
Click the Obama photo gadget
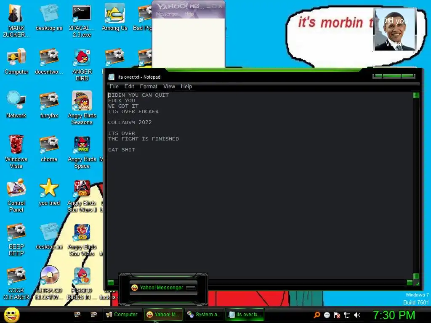pyautogui.click(x=395, y=29)
